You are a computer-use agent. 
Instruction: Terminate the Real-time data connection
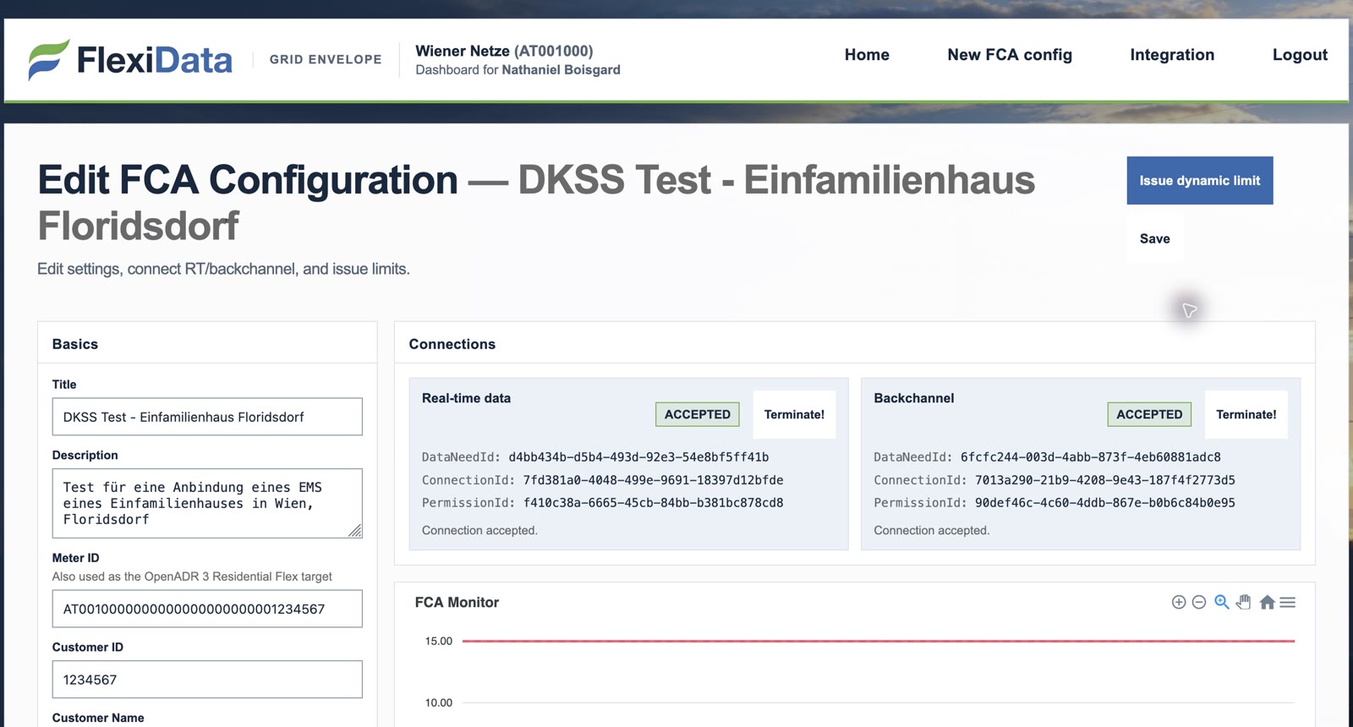794,414
